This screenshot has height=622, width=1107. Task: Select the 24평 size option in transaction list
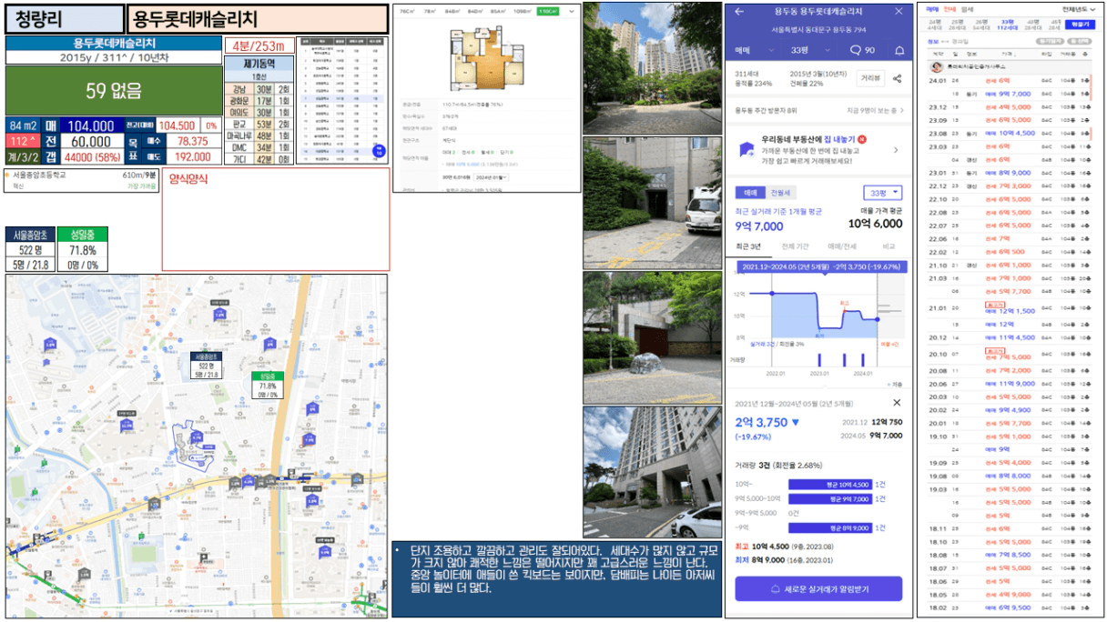pos(933,24)
